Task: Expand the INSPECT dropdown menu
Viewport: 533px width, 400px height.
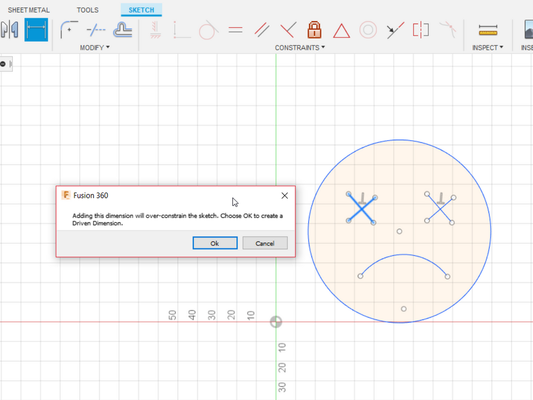Action: tap(488, 47)
